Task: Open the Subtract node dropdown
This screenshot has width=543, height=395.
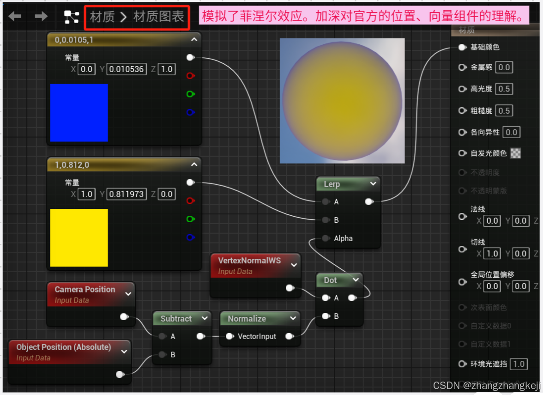Action: (x=206, y=318)
